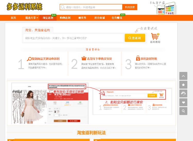
Task: Click the scroll-to-top arrow sidebar button
Action: tap(183, 76)
